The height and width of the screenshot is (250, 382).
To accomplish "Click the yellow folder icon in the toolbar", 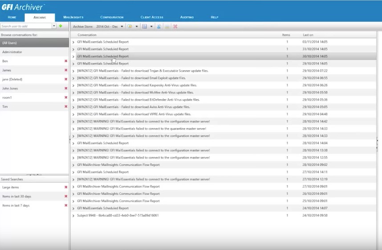I will (167, 26).
